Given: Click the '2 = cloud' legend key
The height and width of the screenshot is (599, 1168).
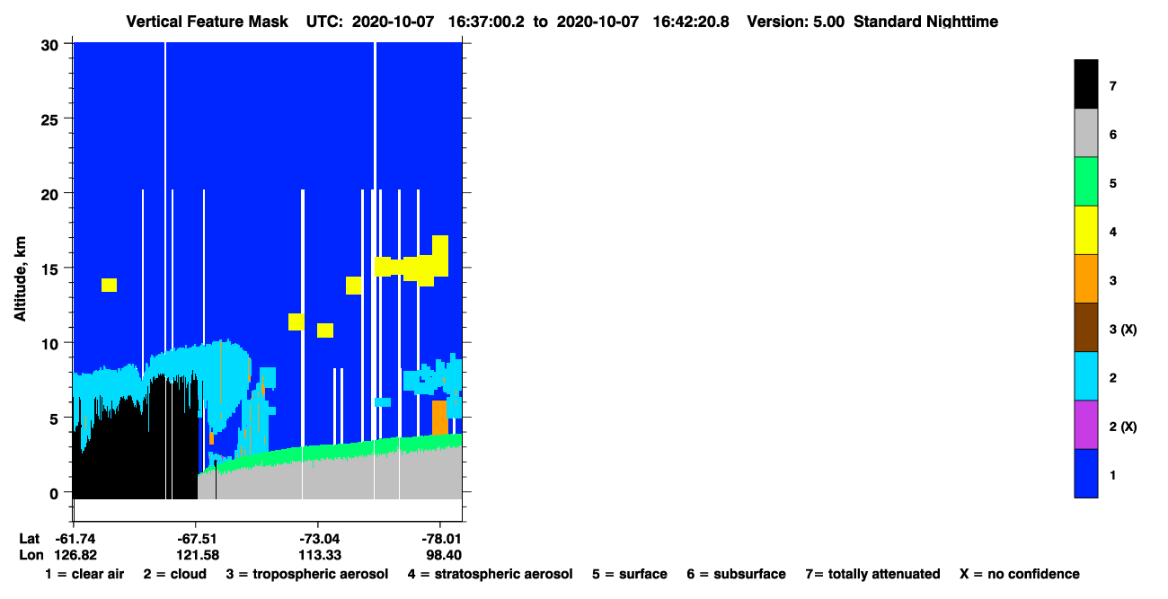Looking at the screenshot, I should pyautogui.click(x=174, y=574).
